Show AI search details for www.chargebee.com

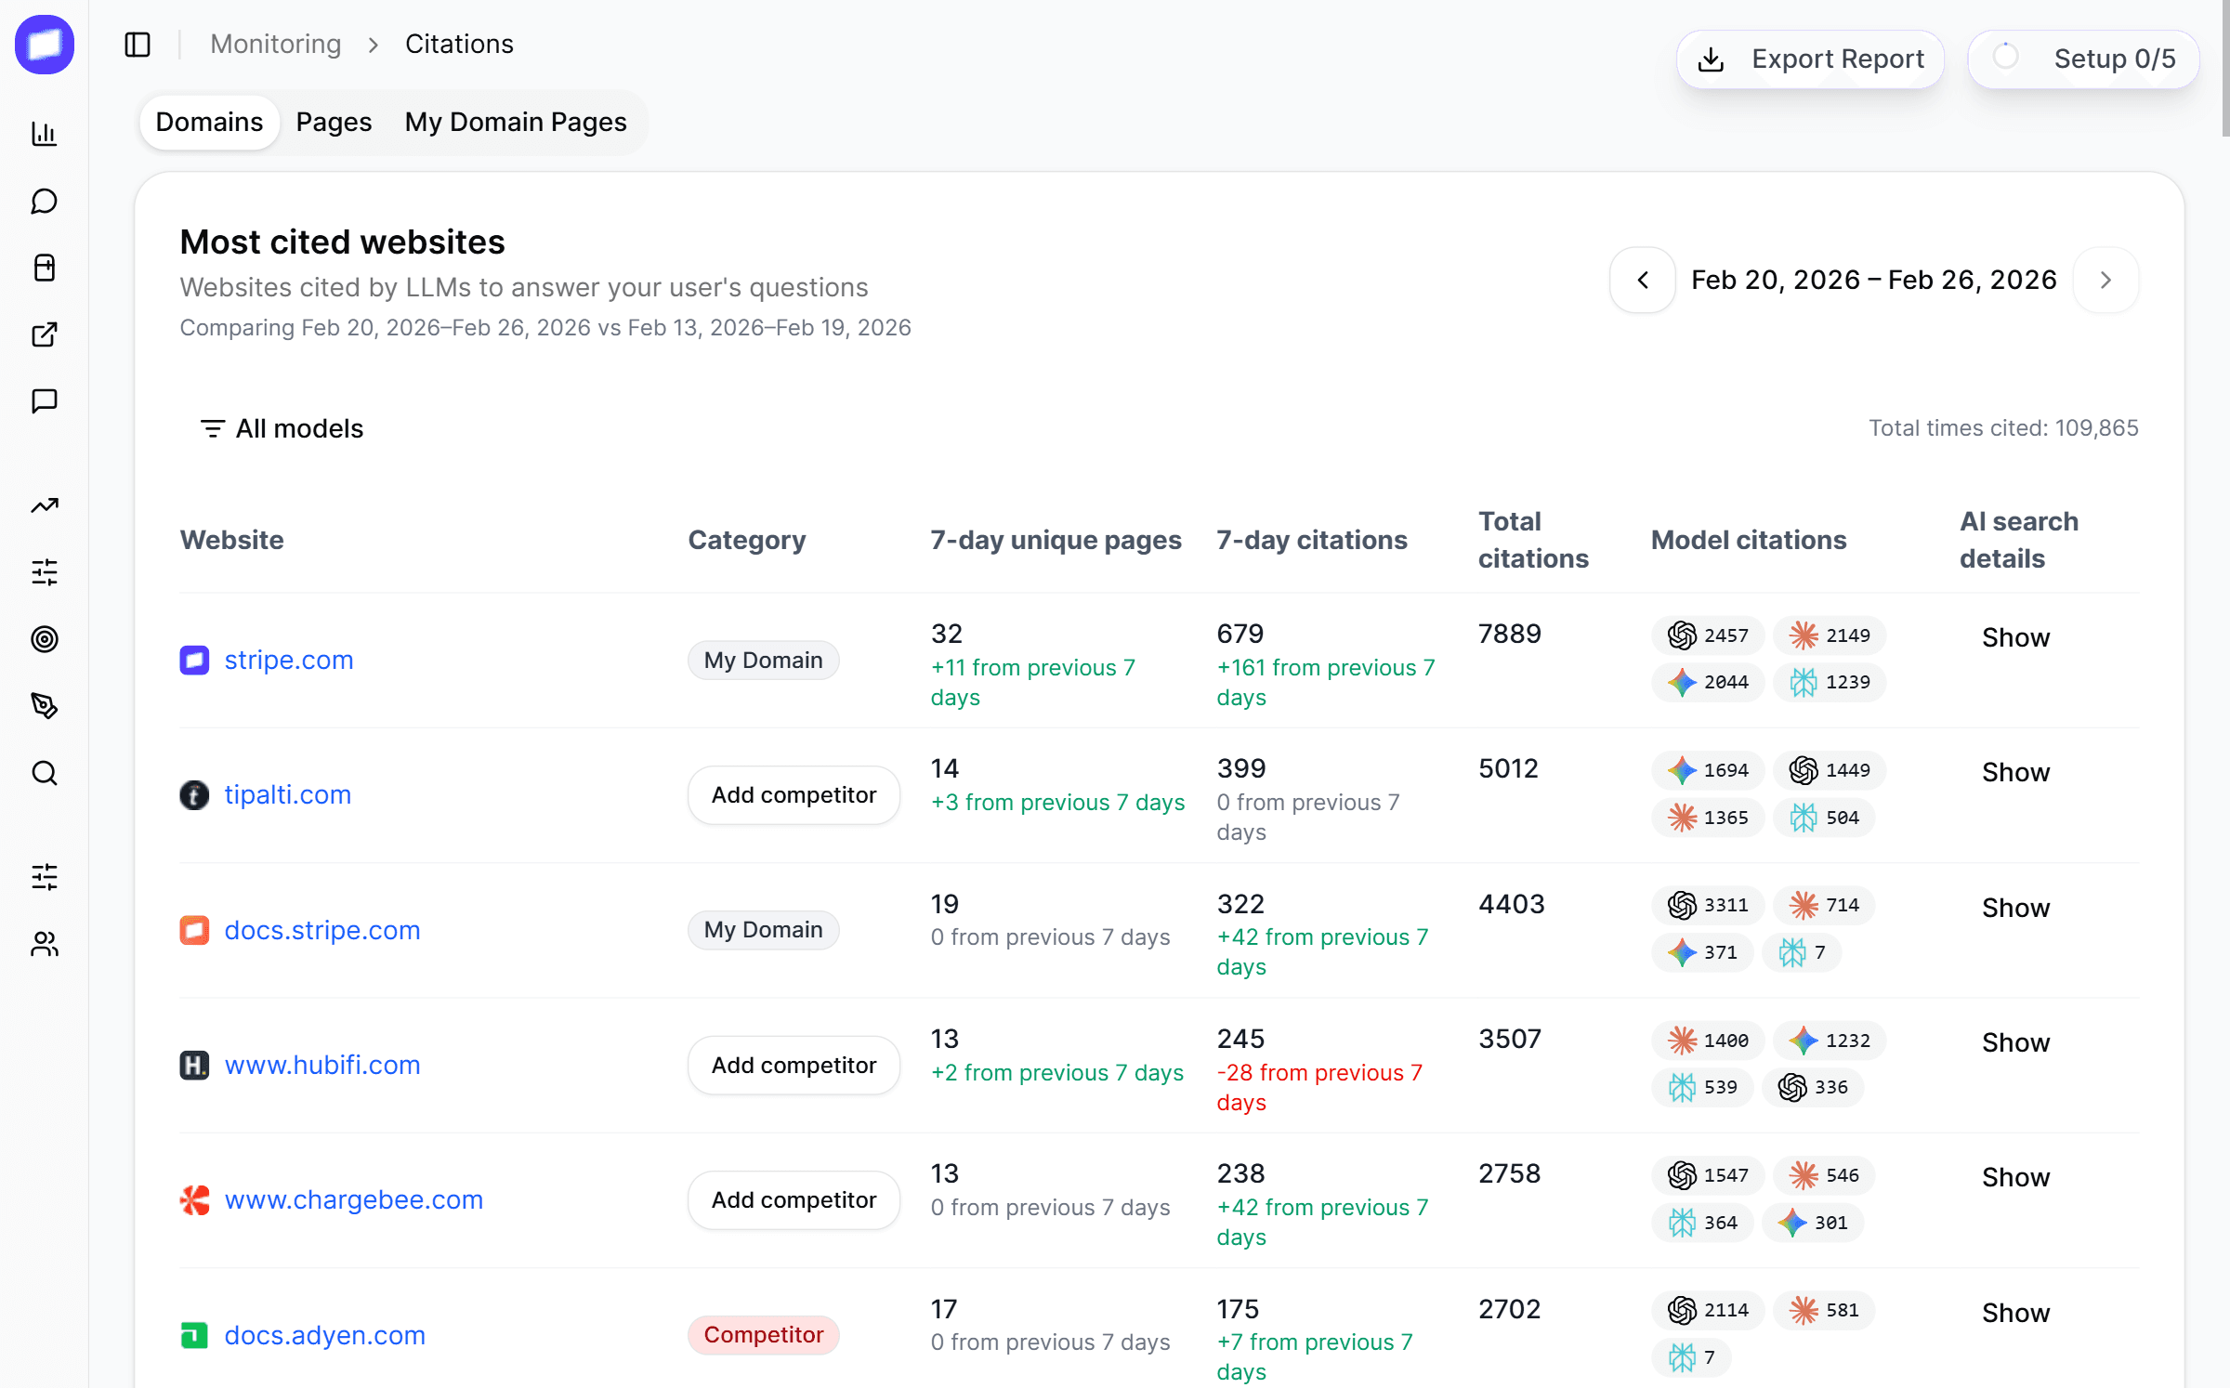click(2015, 1177)
